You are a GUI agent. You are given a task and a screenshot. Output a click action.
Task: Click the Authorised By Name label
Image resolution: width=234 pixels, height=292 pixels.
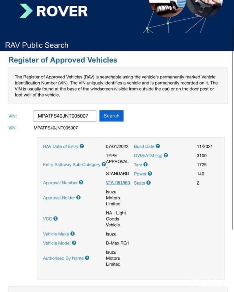[x=63, y=258]
